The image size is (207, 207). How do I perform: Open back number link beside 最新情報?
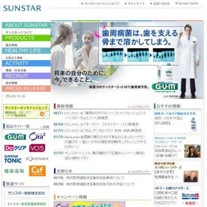click(x=139, y=107)
